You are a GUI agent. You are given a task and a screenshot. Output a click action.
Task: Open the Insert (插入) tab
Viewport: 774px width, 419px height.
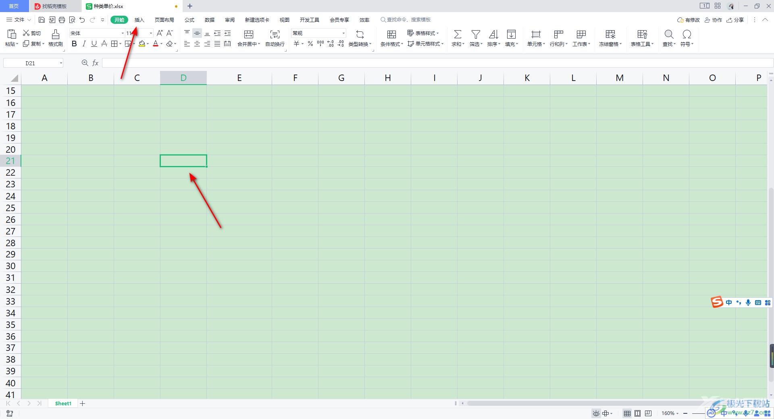point(139,20)
